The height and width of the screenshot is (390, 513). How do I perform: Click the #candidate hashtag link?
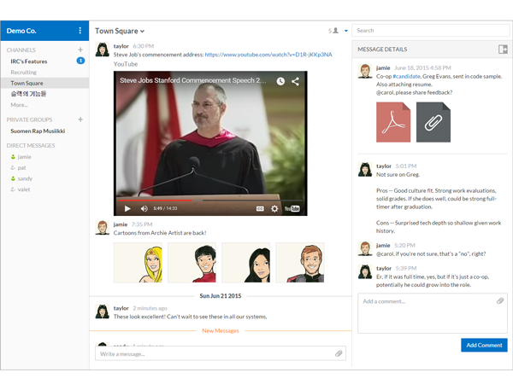tap(406, 77)
